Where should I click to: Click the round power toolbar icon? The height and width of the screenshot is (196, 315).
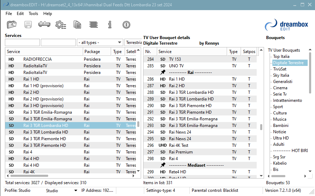(x=126, y=25)
